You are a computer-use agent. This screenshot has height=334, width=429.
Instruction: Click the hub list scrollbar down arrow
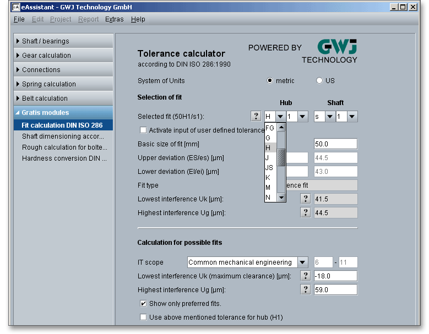point(281,197)
